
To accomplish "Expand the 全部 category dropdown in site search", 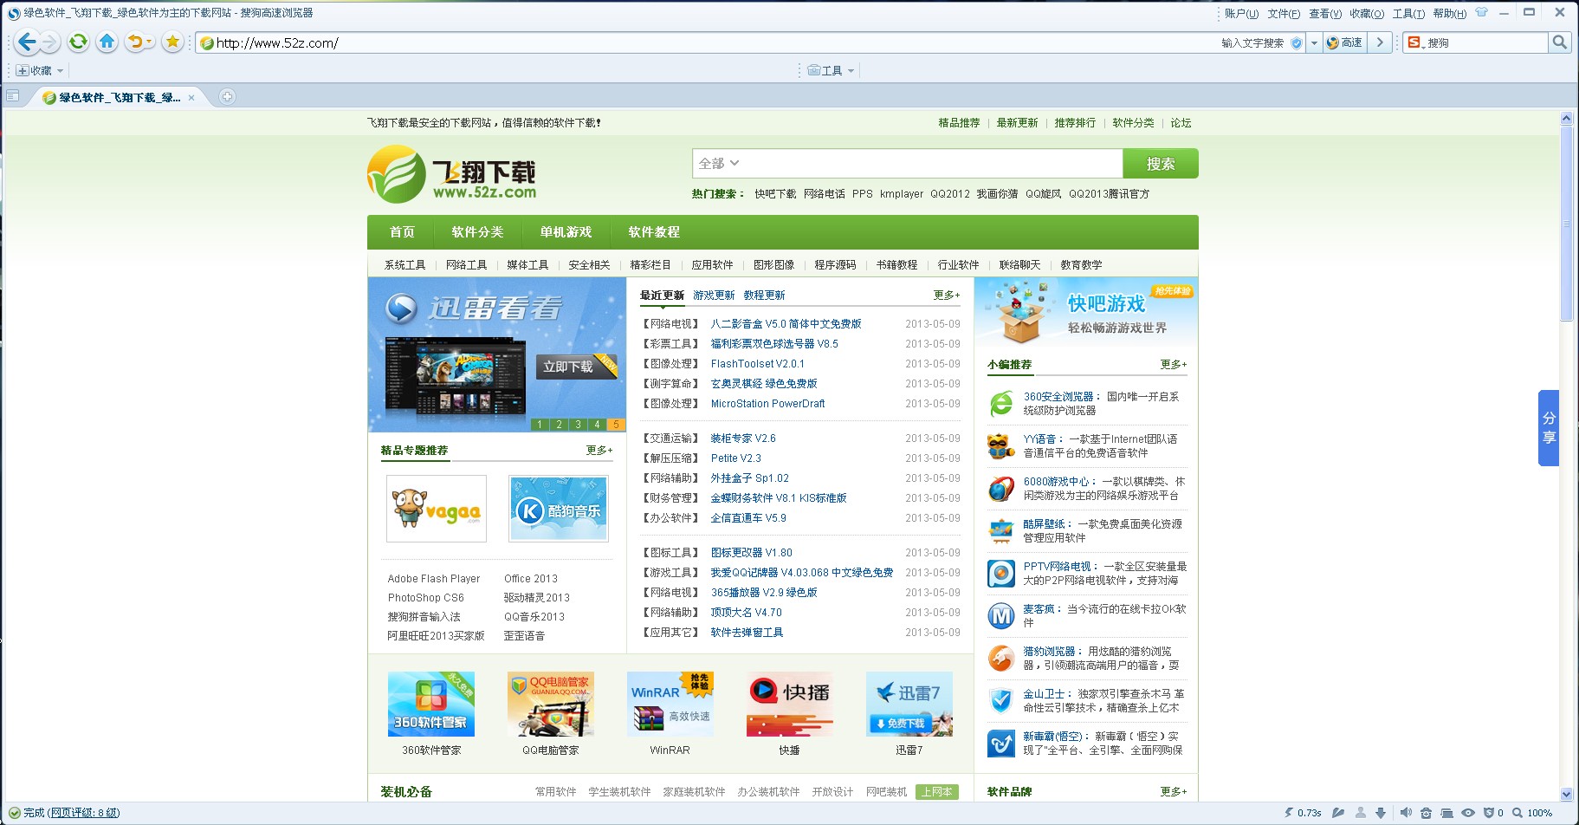I will (x=719, y=163).
